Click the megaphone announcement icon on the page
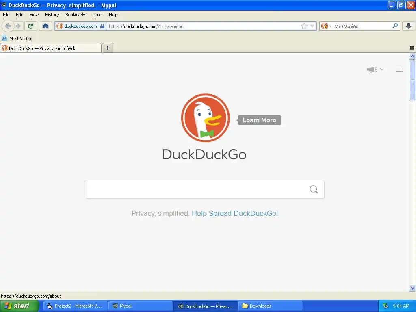The width and height of the screenshot is (416, 312). coord(372,69)
